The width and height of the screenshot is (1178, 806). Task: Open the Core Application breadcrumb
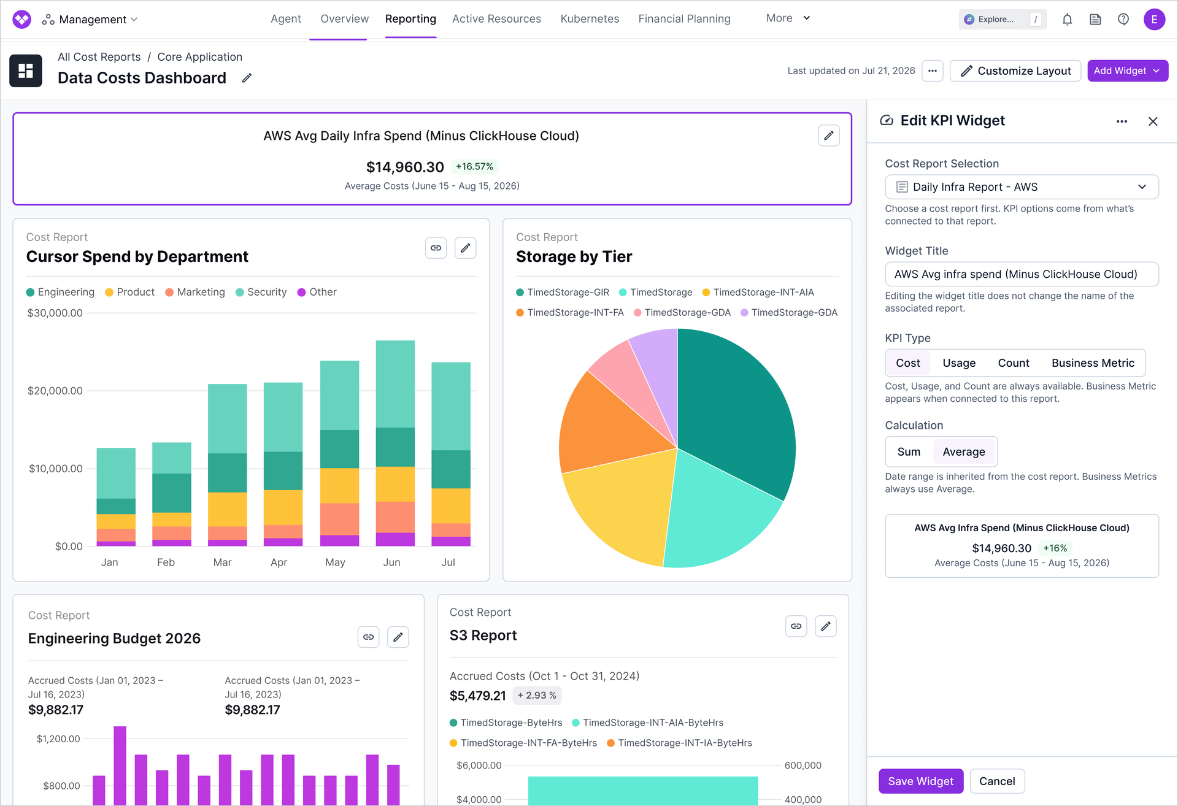(x=200, y=57)
